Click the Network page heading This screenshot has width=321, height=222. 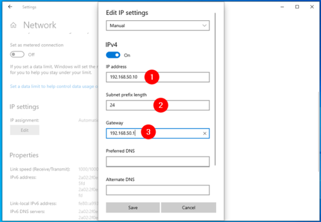click(40, 25)
